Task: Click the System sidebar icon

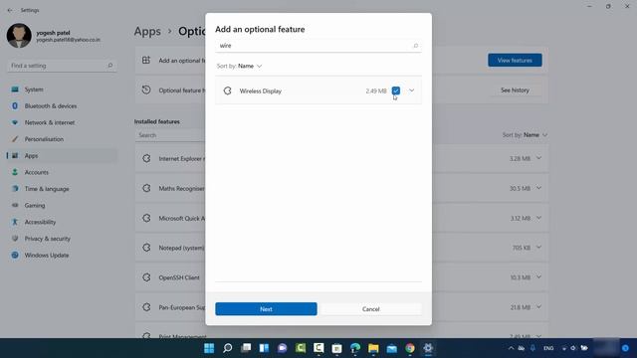Action: tap(15, 89)
